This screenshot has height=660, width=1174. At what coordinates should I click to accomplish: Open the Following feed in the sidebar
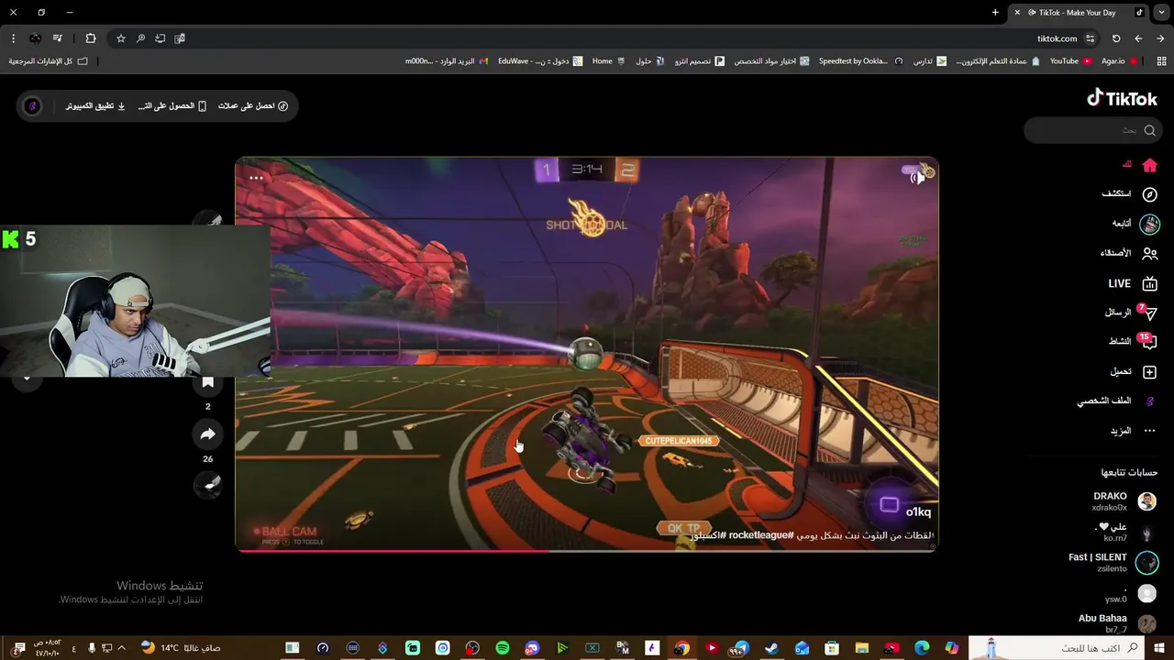[1135, 224]
